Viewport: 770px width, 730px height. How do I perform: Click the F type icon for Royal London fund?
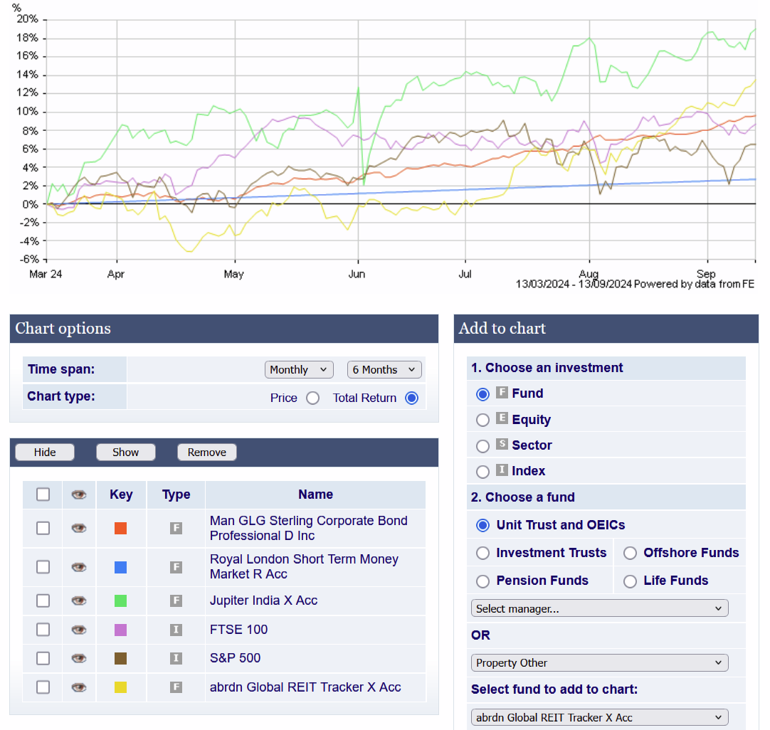[x=176, y=567]
